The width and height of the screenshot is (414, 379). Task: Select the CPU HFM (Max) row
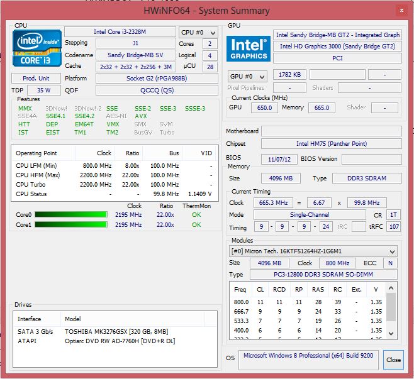pos(115,175)
